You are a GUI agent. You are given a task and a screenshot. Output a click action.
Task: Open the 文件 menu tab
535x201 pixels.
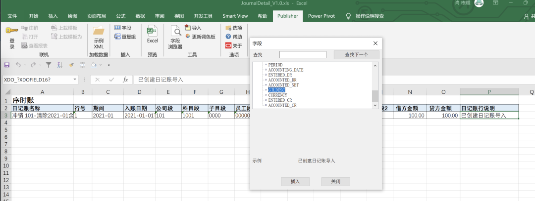[12, 16]
